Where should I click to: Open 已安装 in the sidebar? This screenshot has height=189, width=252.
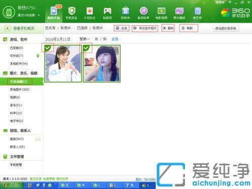point(17,48)
